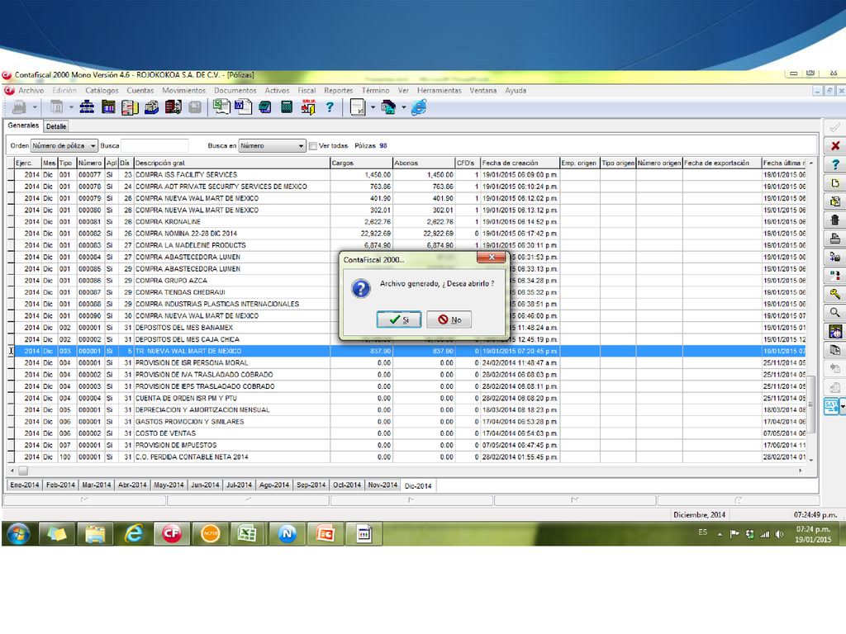Click the Cargos column header
This screenshot has width=846, height=634.
tap(362, 163)
